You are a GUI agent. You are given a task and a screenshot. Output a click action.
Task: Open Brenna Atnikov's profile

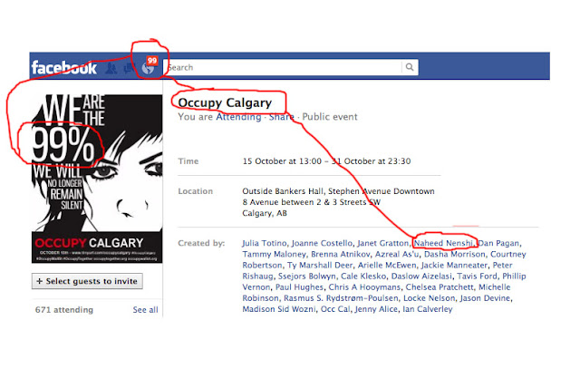341,254
